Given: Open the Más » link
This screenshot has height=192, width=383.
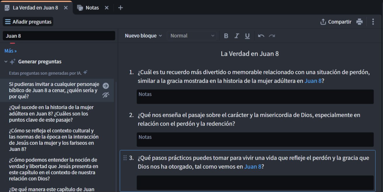Looking at the screenshot, I should pos(11,51).
